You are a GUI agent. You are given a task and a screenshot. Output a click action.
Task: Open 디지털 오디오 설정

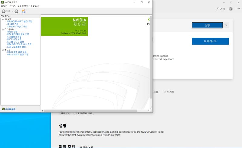[15, 42]
